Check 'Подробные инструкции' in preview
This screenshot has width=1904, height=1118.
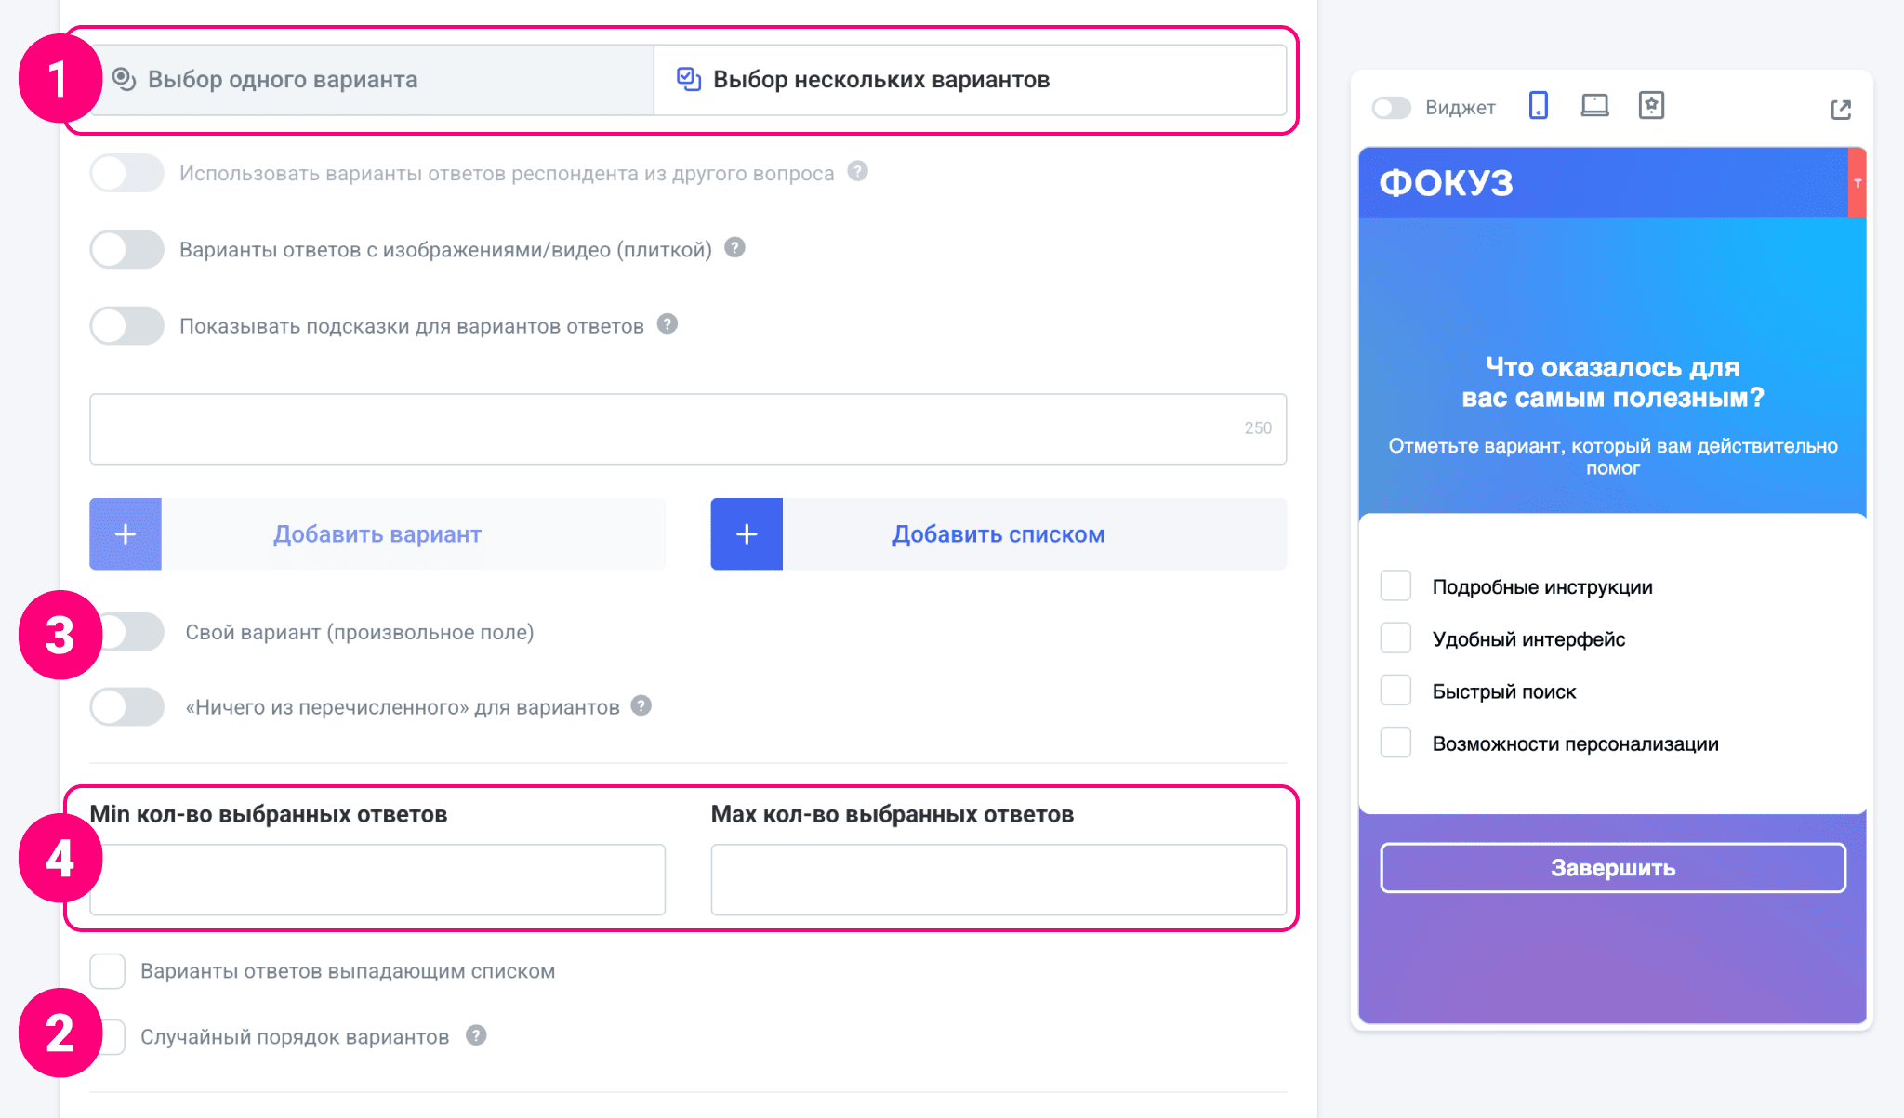[x=1395, y=586]
